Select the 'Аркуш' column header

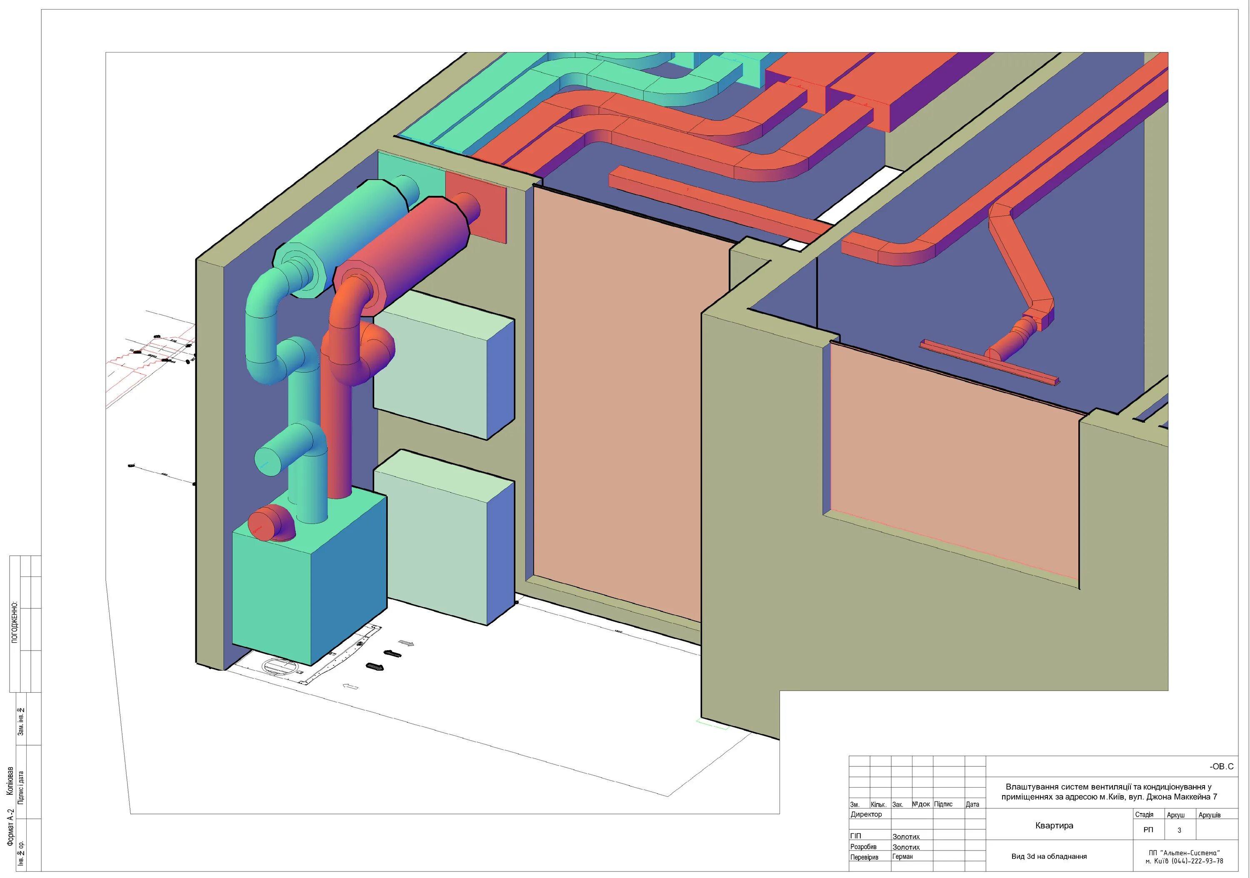pyautogui.click(x=1176, y=815)
